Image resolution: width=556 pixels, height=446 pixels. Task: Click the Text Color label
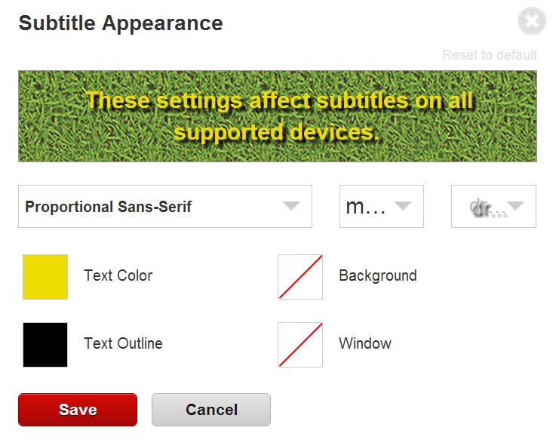coord(118,276)
